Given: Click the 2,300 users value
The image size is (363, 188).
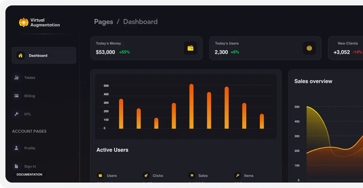Looking at the screenshot, I should [x=221, y=52].
